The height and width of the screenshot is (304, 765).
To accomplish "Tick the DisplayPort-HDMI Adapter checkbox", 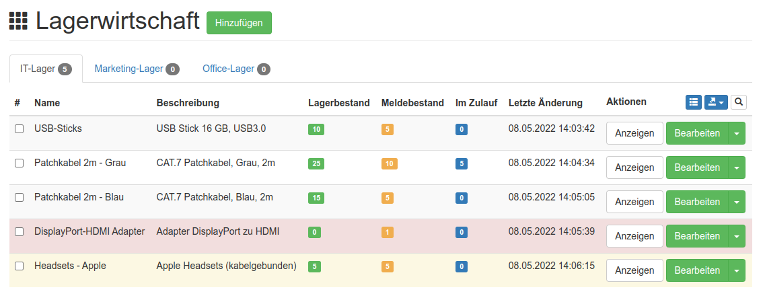I will pyautogui.click(x=20, y=231).
